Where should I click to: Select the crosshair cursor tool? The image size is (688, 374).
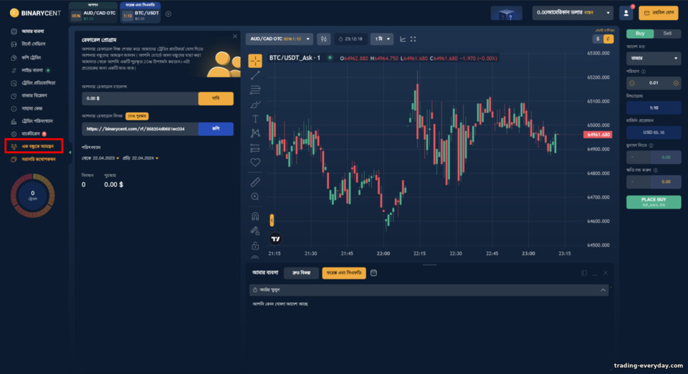pos(255,61)
